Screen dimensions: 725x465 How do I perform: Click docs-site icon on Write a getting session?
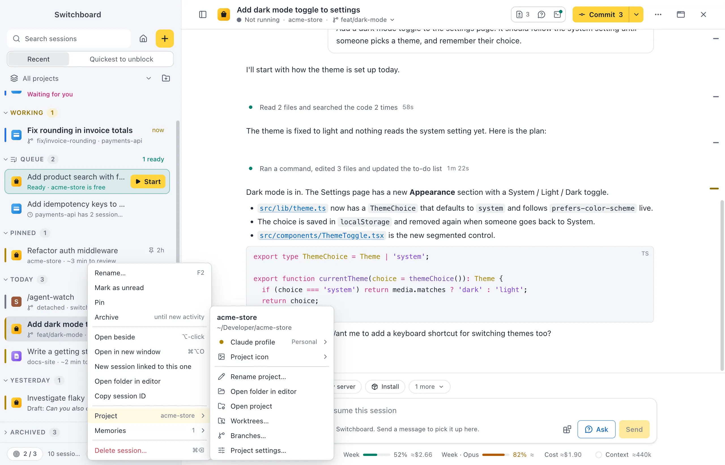pos(16,356)
